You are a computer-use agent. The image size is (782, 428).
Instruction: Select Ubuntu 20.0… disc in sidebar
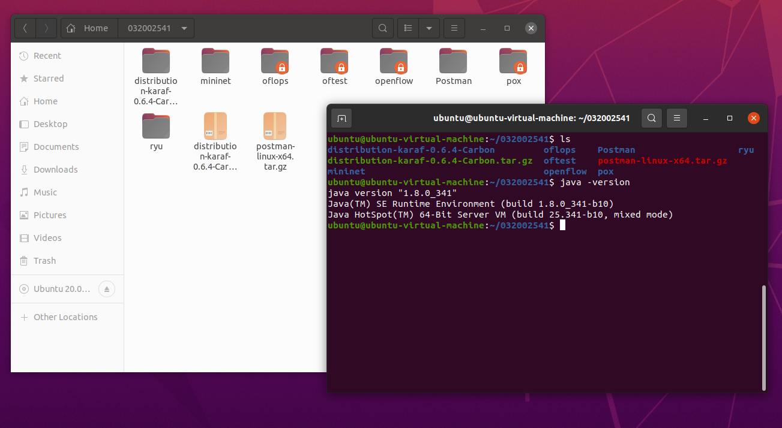click(55, 289)
